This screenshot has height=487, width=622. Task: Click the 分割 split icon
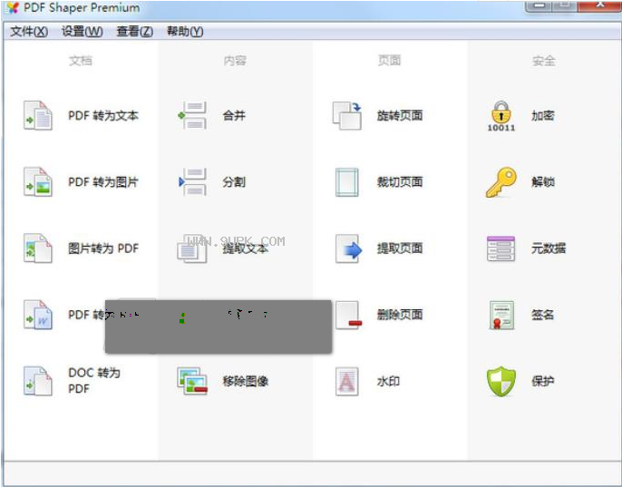(192, 181)
